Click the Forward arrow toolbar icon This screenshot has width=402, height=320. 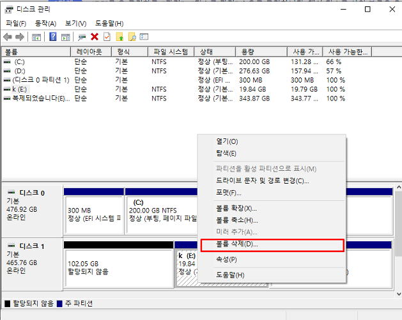coord(20,37)
